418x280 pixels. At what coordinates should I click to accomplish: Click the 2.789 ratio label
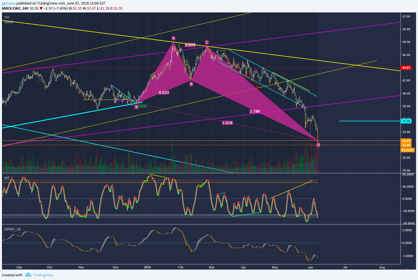tap(255, 111)
